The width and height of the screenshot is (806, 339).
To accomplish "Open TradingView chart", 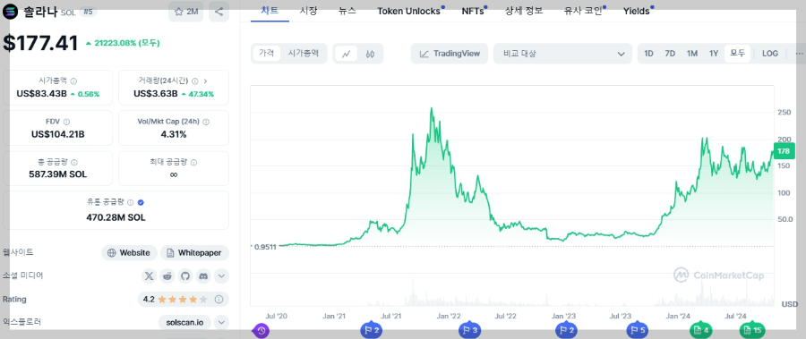I will click(450, 54).
